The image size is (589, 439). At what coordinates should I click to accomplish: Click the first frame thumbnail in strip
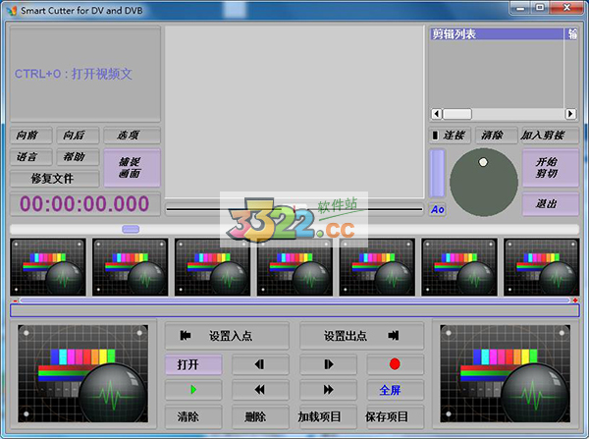pos(48,267)
